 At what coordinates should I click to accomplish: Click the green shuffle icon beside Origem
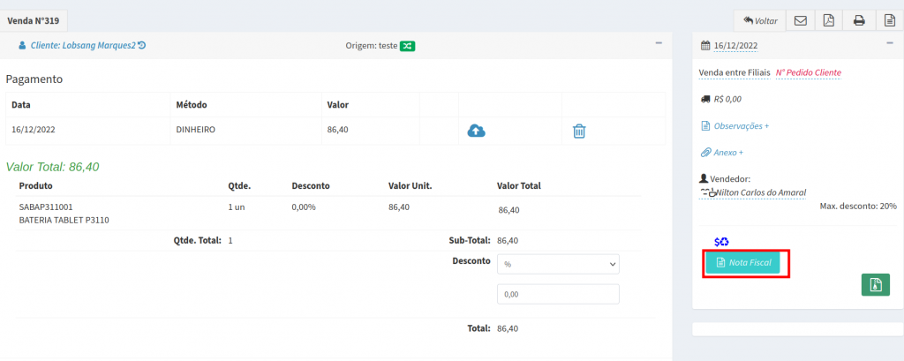coord(408,45)
